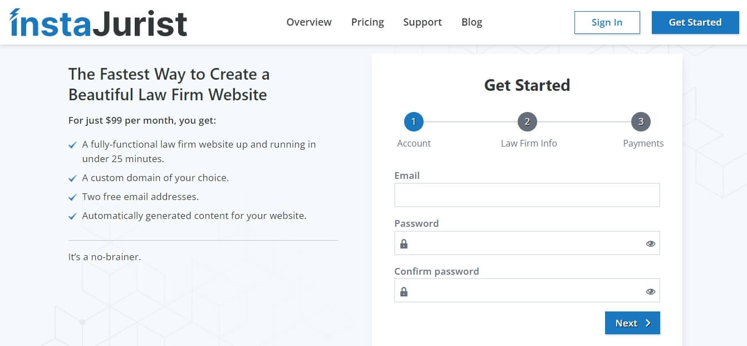747x346 pixels.
Task: Open the Pricing page
Action: point(367,22)
